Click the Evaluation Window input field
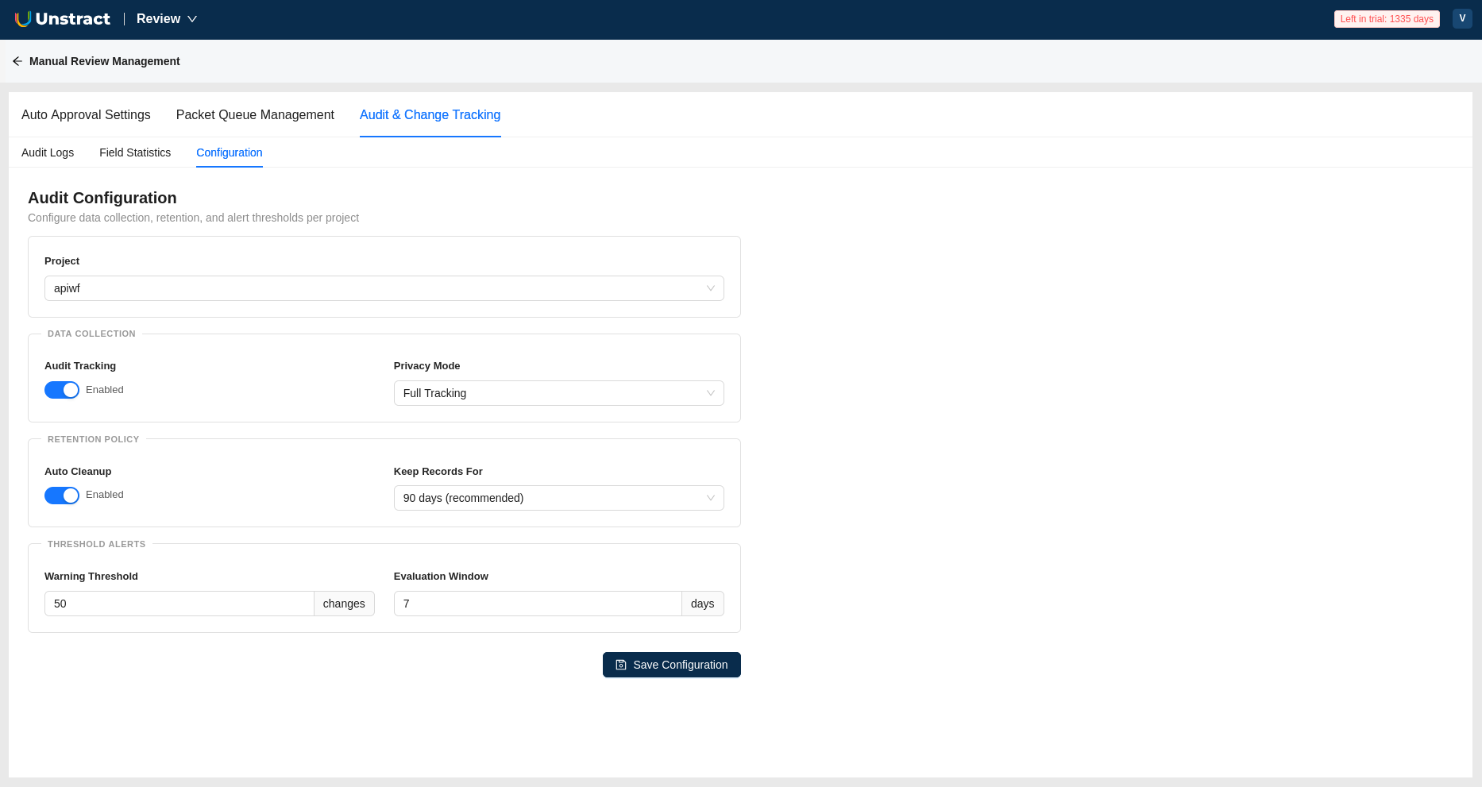The image size is (1482, 787). (538, 604)
